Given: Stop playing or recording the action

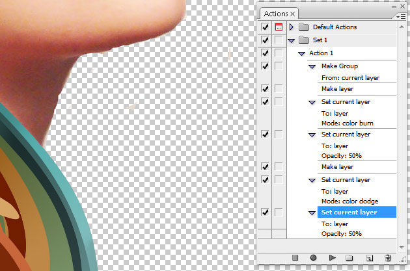Looking at the screenshot, I should pyautogui.click(x=295, y=258).
